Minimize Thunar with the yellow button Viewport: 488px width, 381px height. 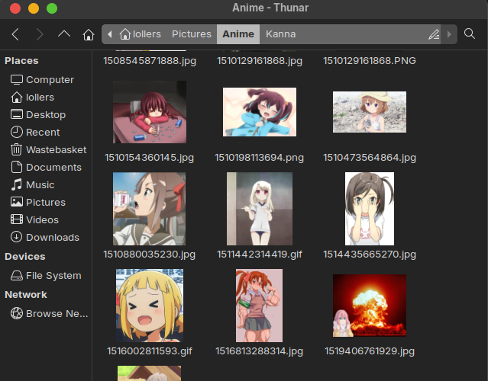click(x=34, y=8)
